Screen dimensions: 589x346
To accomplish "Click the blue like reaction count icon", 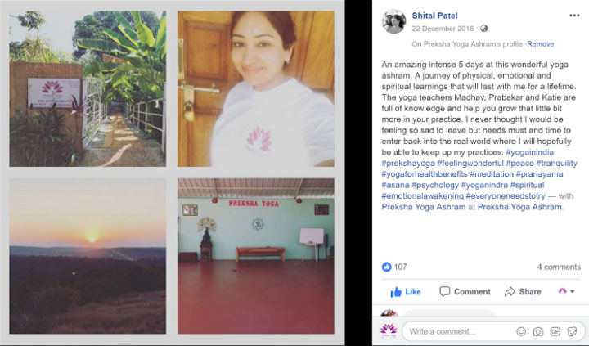I will coord(386,267).
